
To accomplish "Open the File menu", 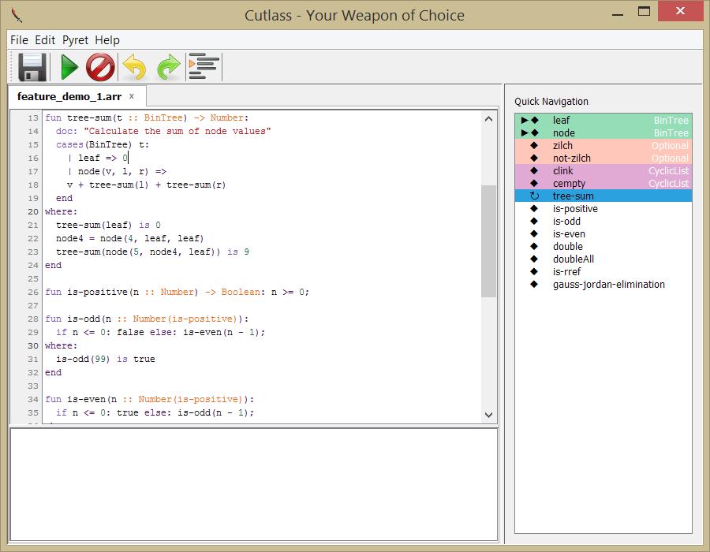I will point(19,39).
